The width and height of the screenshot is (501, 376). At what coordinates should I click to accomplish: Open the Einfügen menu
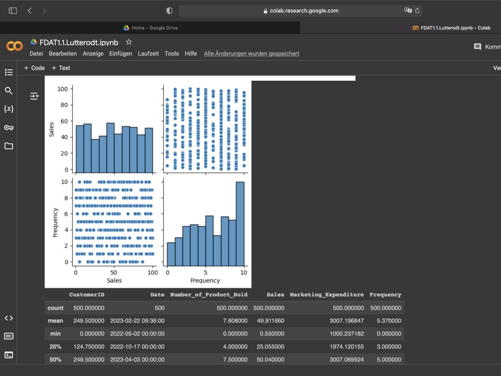point(120,54)
